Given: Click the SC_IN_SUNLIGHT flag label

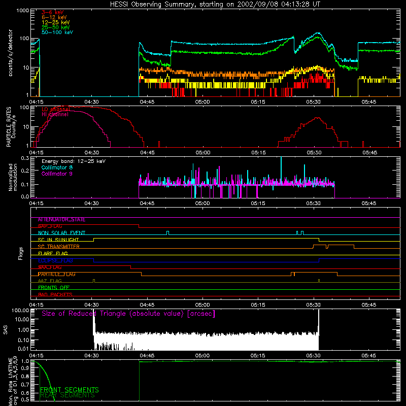Looking at the screenshot, I should [x=58, y=240].
